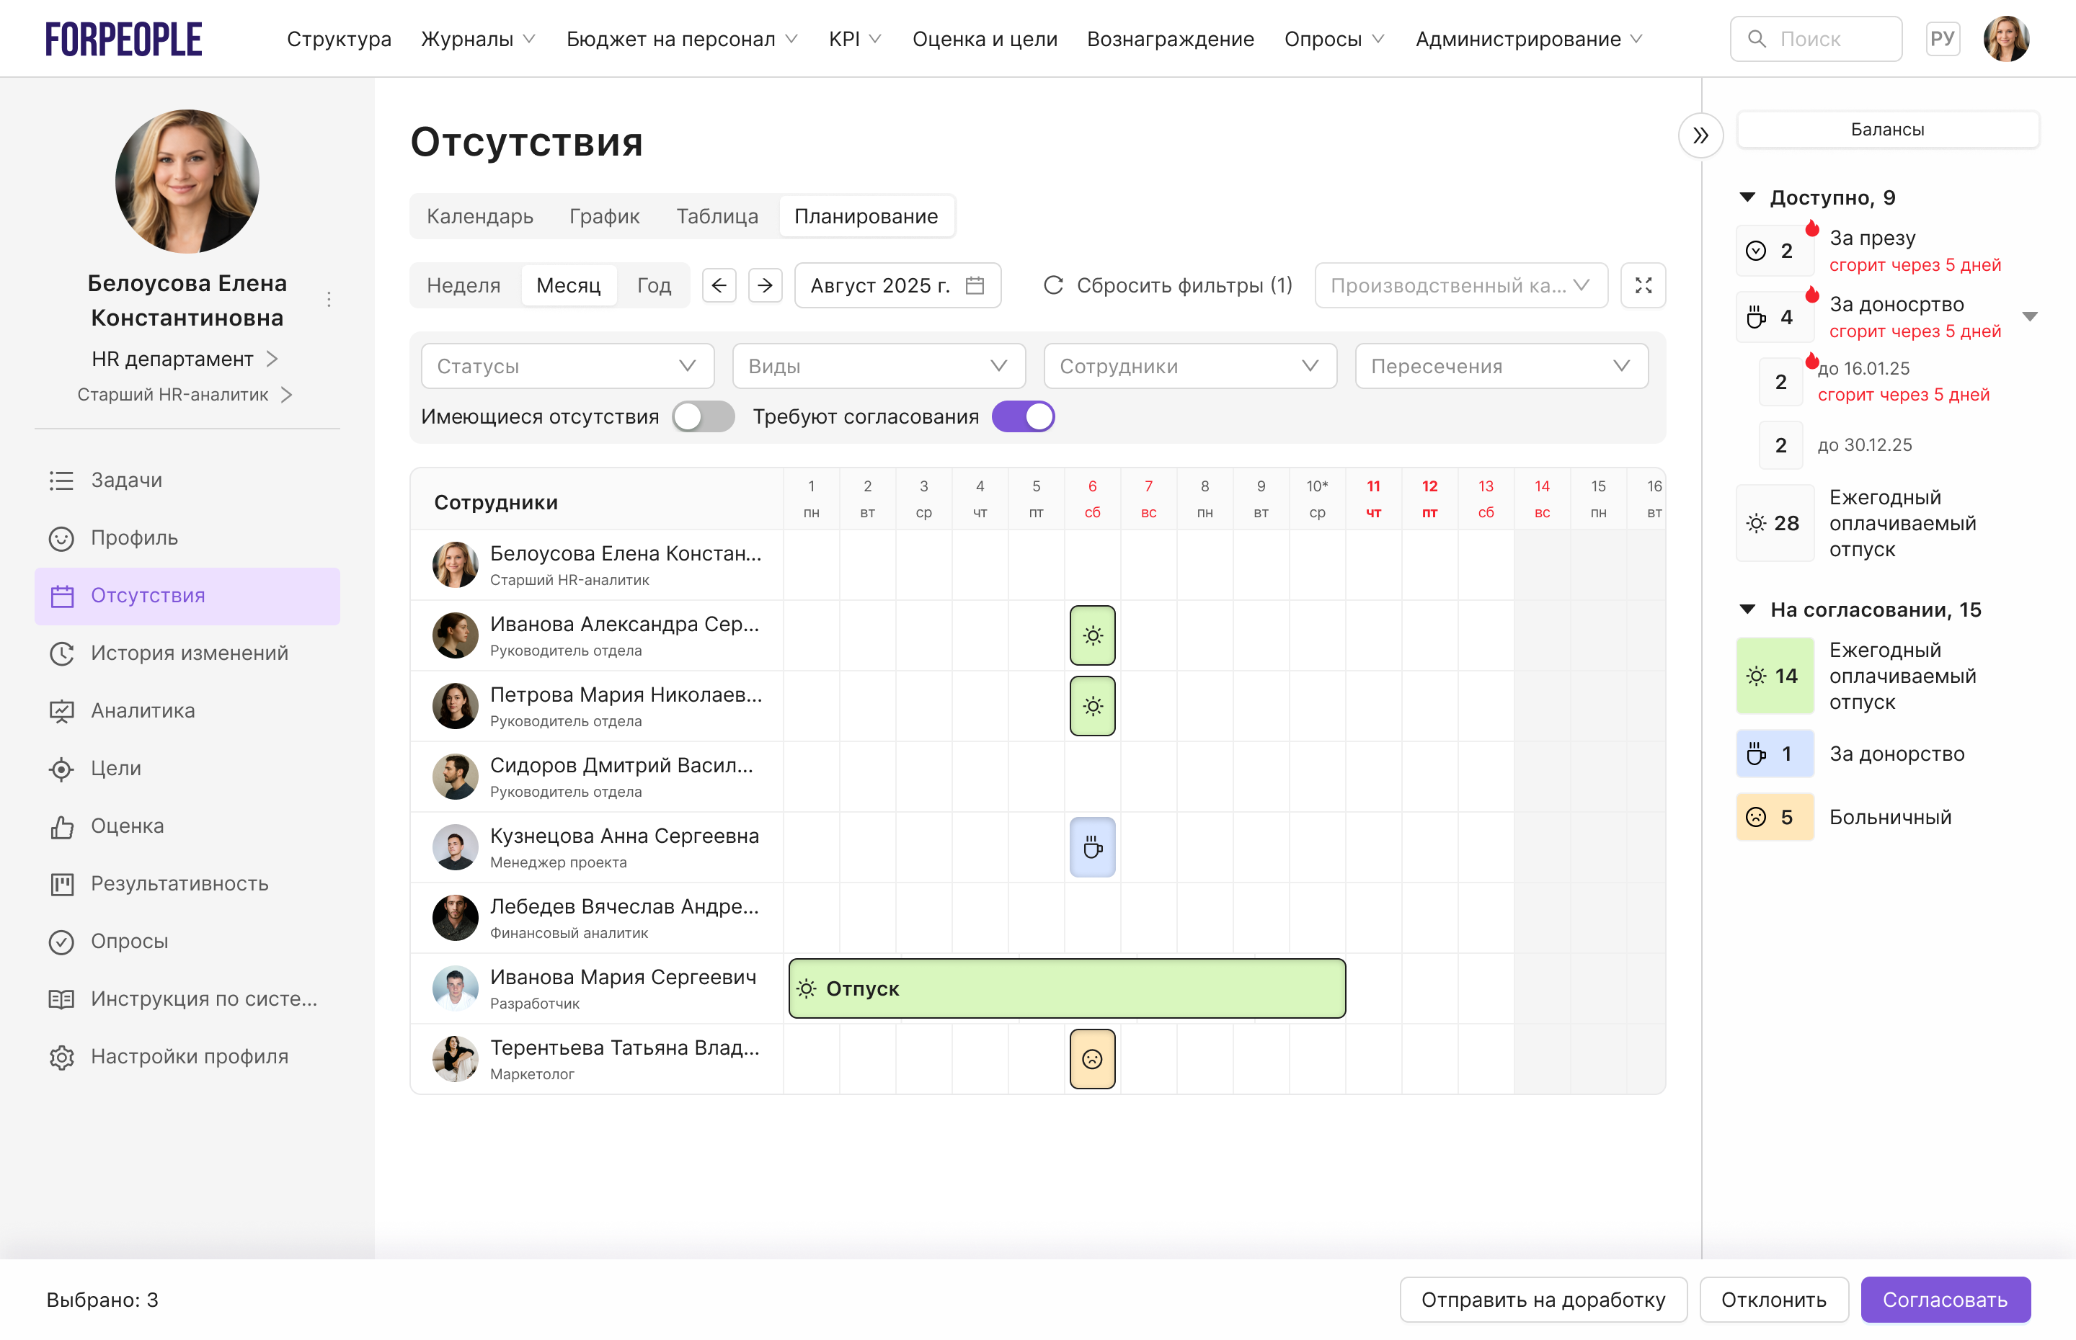Screen dimensions: 2076x1340
Task: Switch language with the РУ toggle
Action: [1942, 39]
